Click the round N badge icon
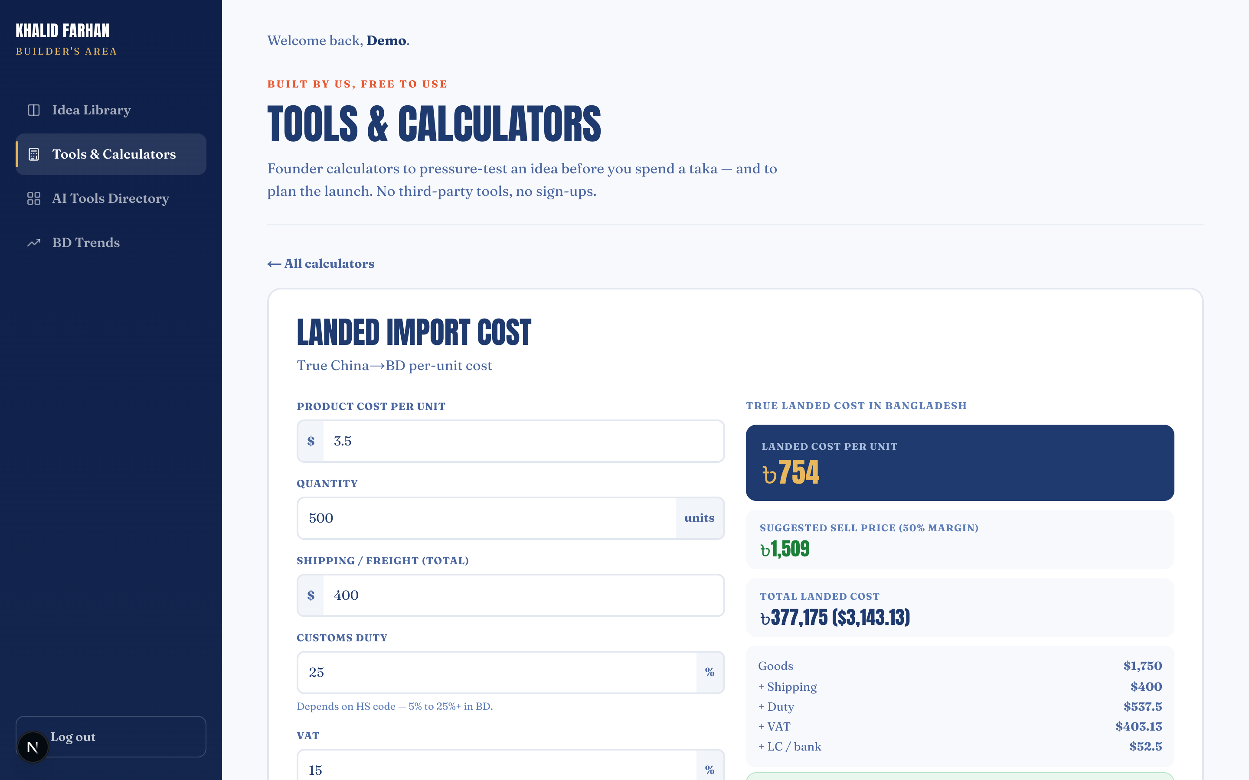This screenshot has width=1249, height=780. pos(33,747)
